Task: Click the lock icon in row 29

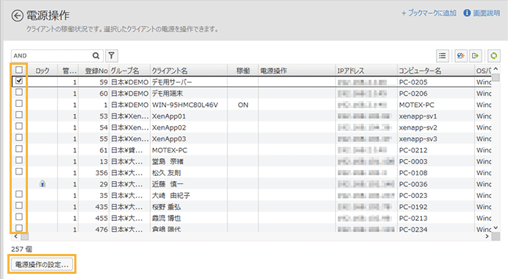Action: point(43,184)
